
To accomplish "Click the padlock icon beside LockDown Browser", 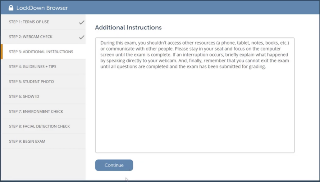I will (x=11, y=8).
